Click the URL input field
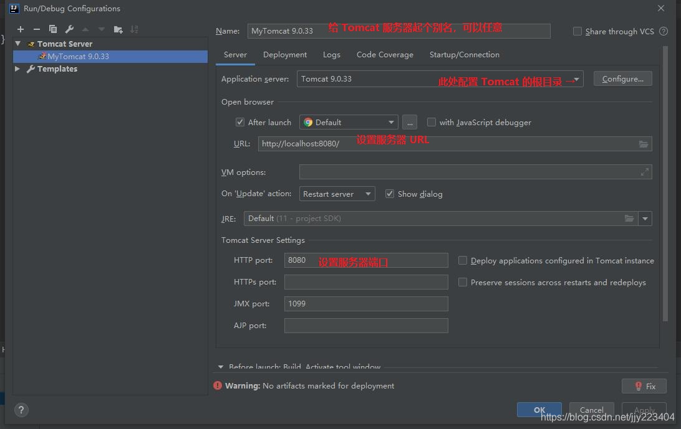 tap(455, 144)
